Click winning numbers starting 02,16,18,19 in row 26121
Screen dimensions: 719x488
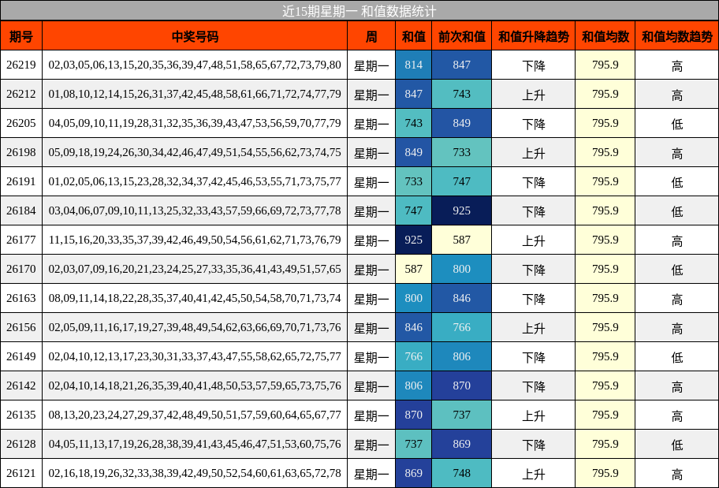(x=195, y=473)
